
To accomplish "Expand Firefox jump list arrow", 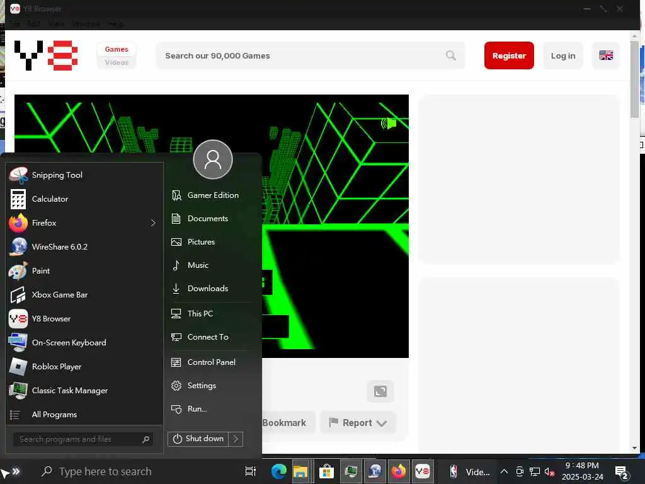I will 154,222.
